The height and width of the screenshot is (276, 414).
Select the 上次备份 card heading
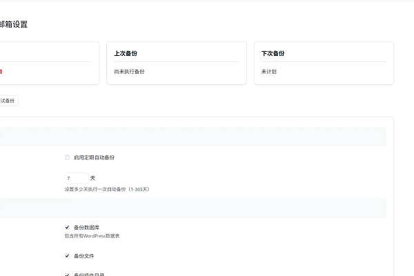pos(126,53)
